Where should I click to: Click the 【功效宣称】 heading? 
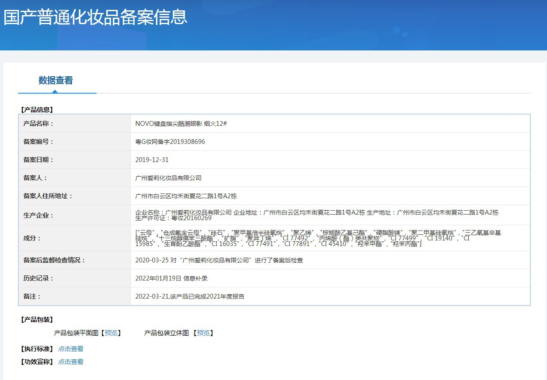(37, 362)
